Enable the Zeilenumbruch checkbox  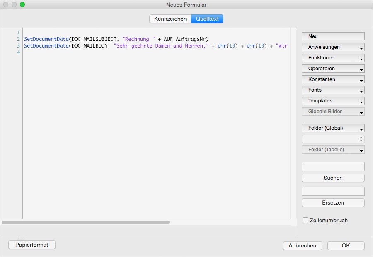pos(306,221)
